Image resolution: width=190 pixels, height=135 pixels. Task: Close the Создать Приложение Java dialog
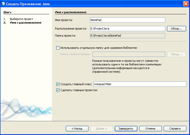click(x=186, y=4)
